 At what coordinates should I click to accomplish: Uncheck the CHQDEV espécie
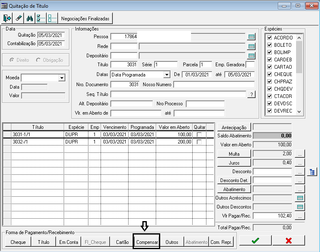pos(269,89)
